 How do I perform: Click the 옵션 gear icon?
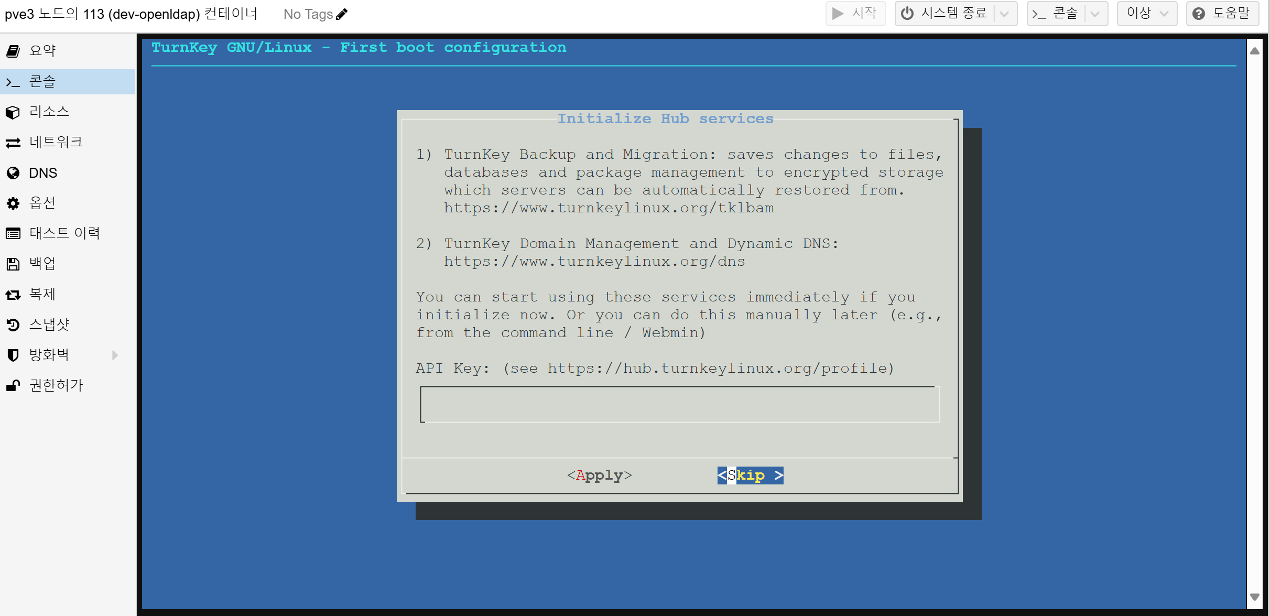pyautogui.click(x=13, y=203)
